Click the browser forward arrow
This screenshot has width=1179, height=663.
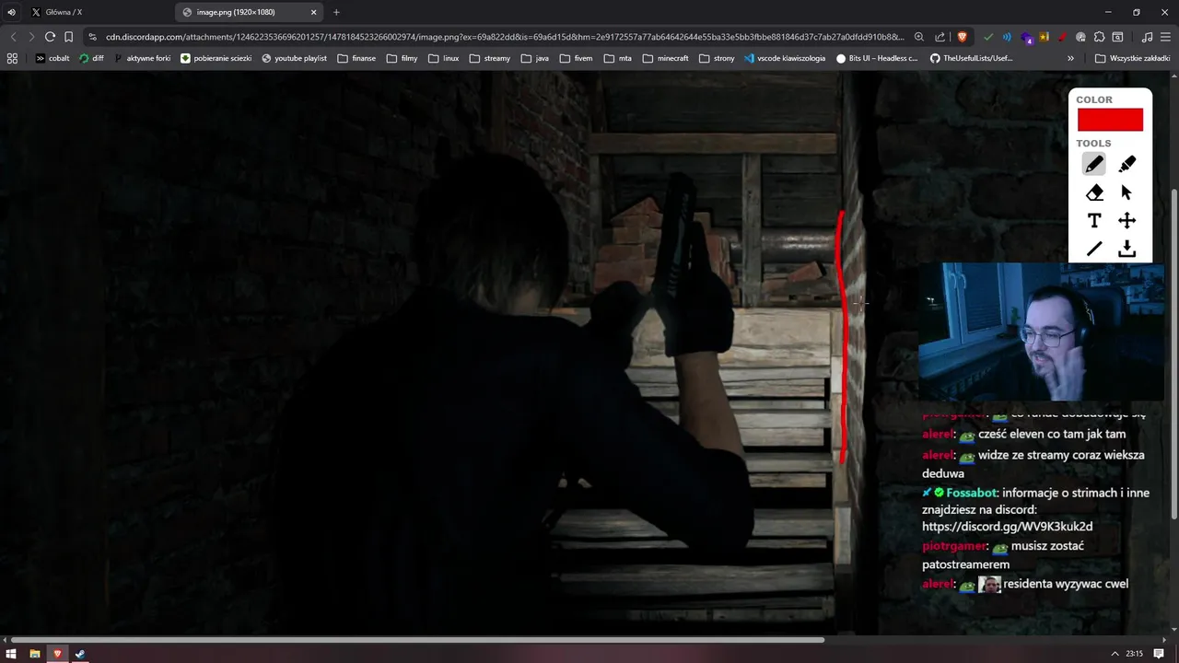pyautogui.click(x=31, y=37)
